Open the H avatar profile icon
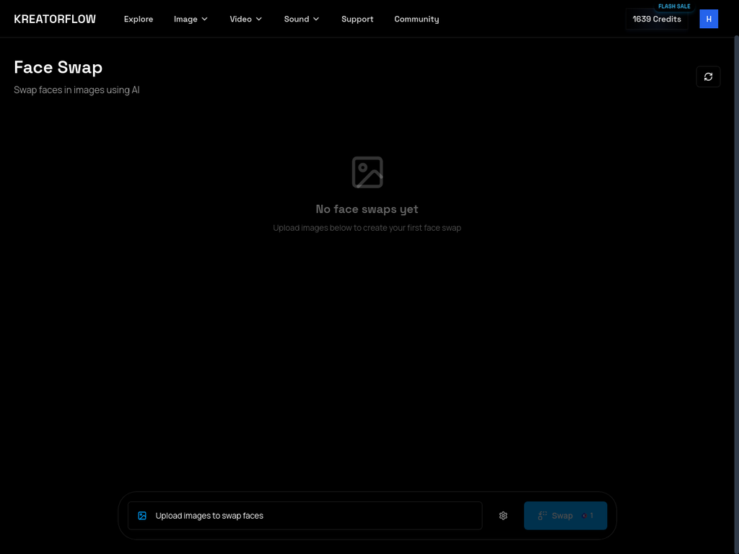Viewport: 739px width, 554px height. (x=709, y=19)
